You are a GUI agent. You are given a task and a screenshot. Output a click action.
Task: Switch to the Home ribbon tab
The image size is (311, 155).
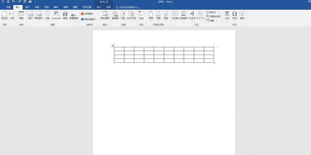click(8, 7)
